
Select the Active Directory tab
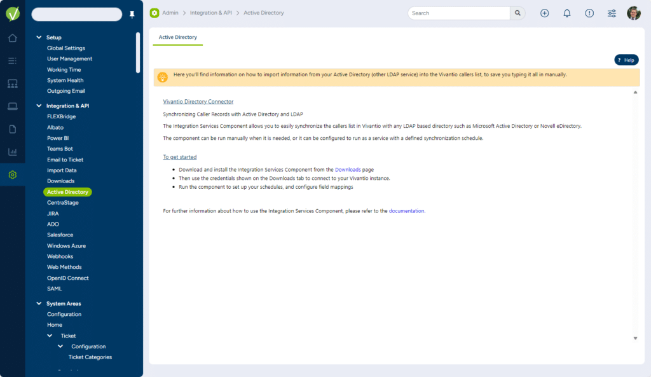tap(178, 38)
